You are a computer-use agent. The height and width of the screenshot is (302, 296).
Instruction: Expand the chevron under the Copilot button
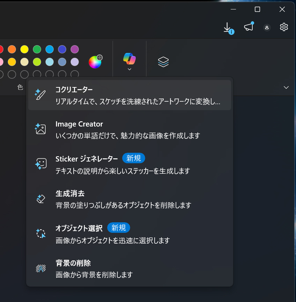(129, 69)
